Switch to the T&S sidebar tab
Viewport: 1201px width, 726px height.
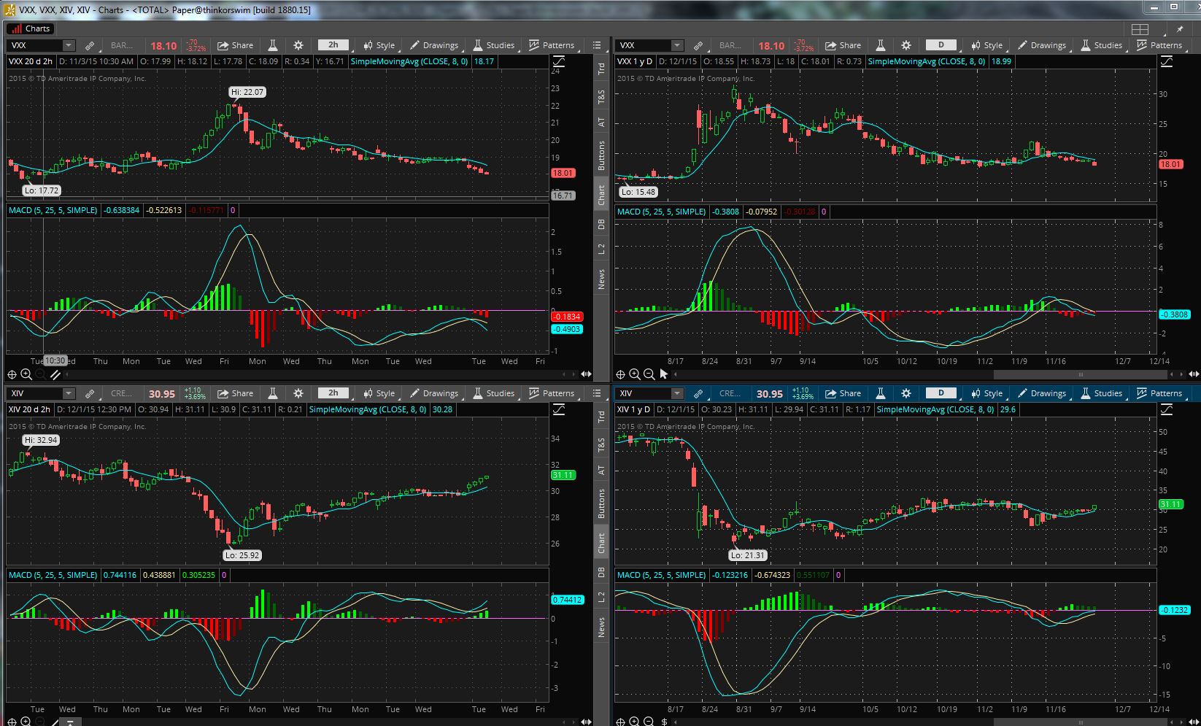[x=601, y=96]
